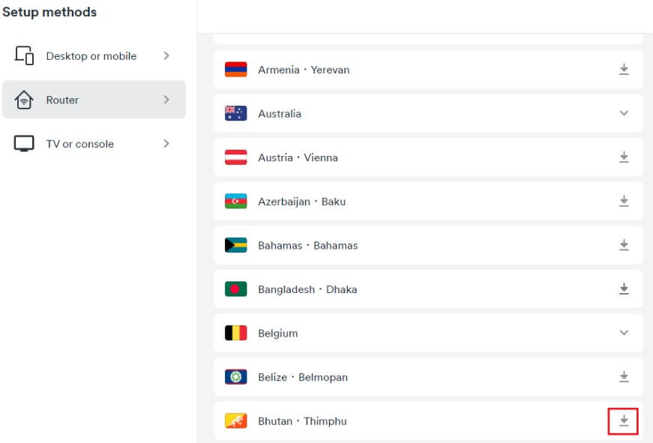
Task: Click the router Wi-Fi house icon
Action: tap(24, 100)
